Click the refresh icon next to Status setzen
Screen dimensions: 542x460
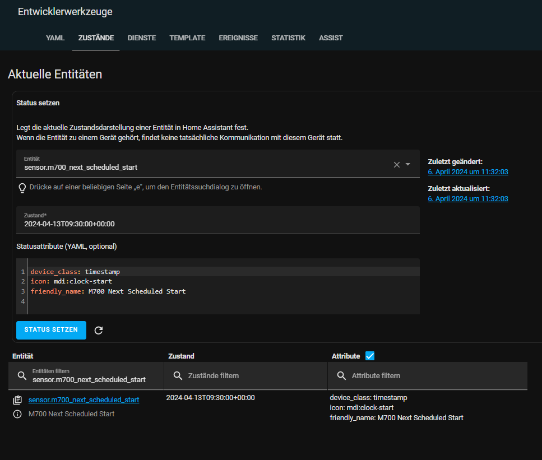coord(98,330)
